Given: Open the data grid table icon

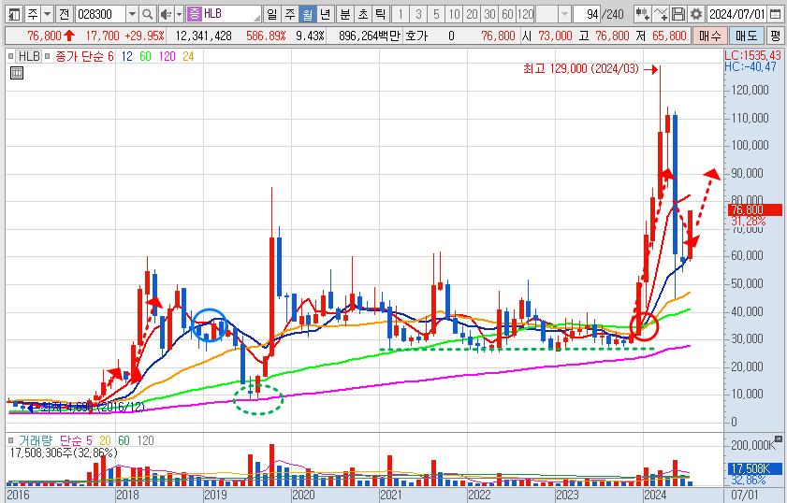Looking at the screenshot, I should pos(17,73).
